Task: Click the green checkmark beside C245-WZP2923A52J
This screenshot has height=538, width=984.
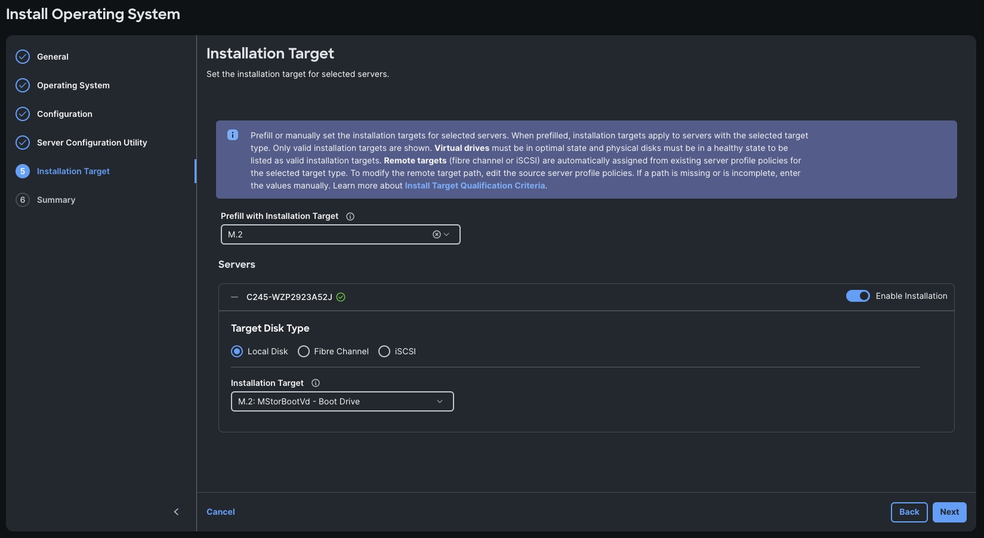Action: tap(341, 296)
